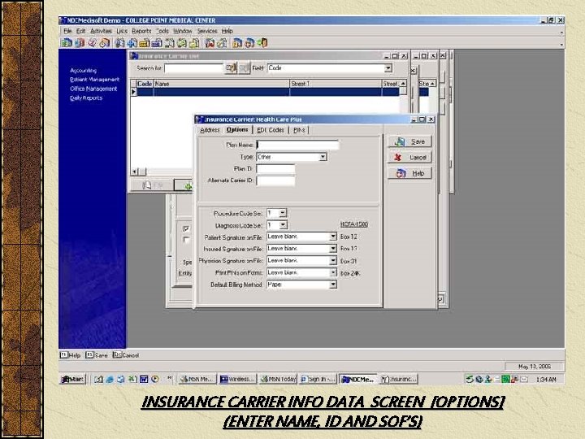Open the File menu
The width and height of the screenshot is (585, 439).
click(x=67, y=31)
